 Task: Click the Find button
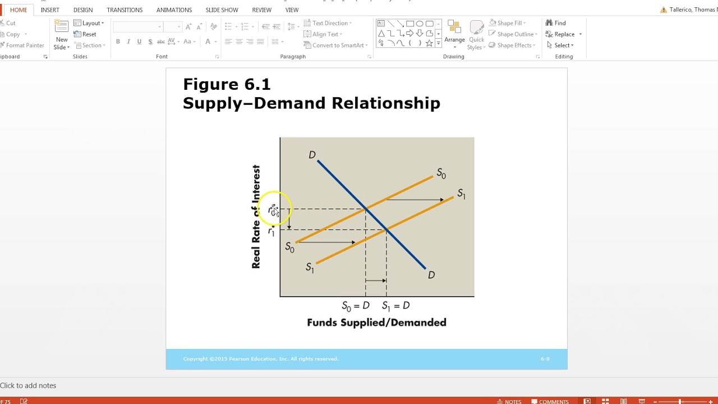coord(556,23)
